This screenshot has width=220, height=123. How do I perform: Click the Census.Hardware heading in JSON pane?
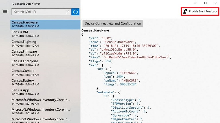pos(95,30)
